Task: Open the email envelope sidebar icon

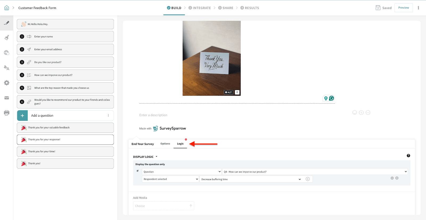Action: tap(7, 98)
